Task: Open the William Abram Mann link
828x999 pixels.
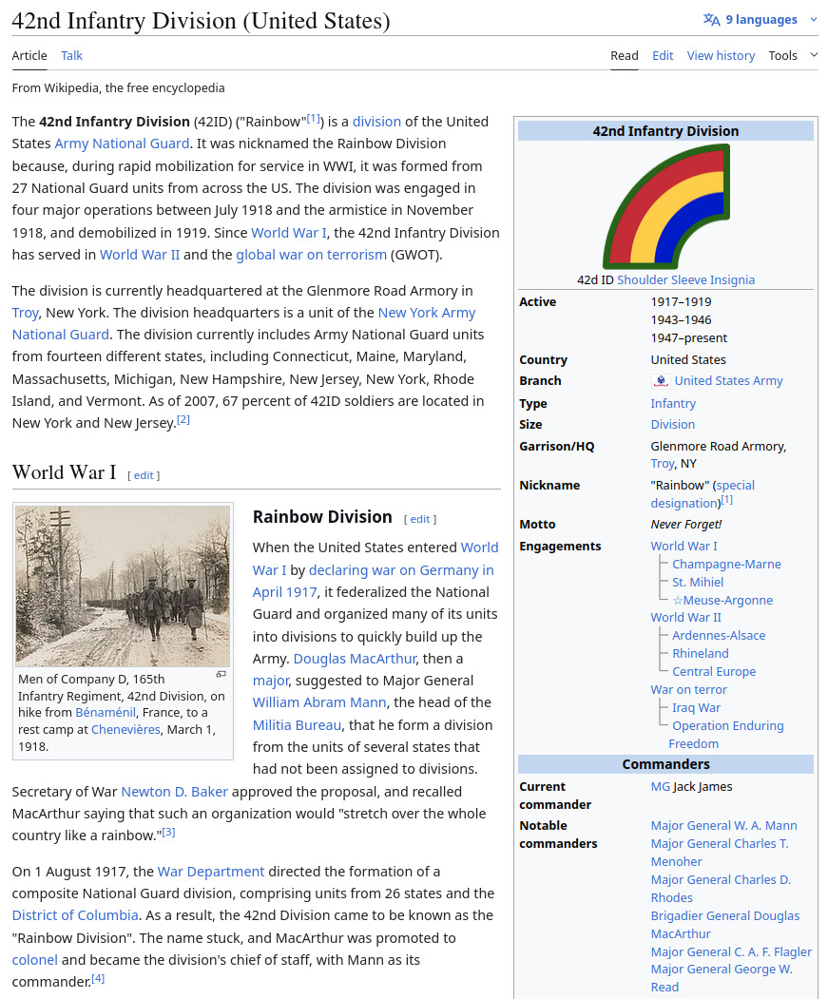Action: pos(319,702)
